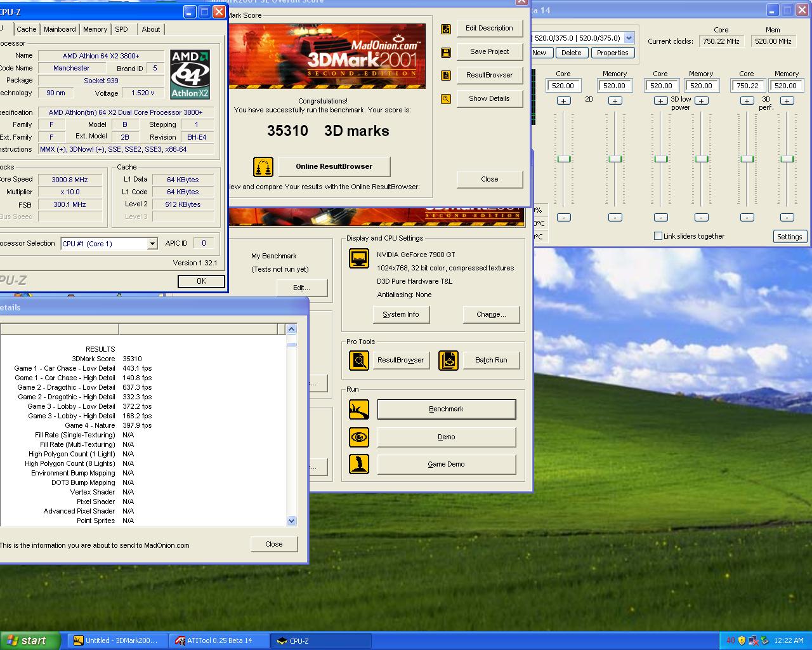This screenshot has width=812, height=650.
Task: Click the ATITool Properties button
Action: pyautogui.click(x=612, y=53)
